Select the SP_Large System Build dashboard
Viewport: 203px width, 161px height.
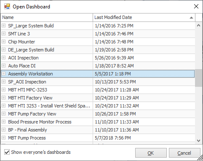tap(31, 26)
